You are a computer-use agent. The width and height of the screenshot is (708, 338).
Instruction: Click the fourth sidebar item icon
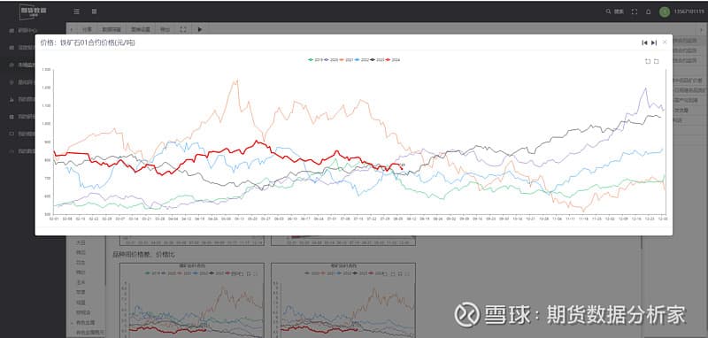[12, 82]
